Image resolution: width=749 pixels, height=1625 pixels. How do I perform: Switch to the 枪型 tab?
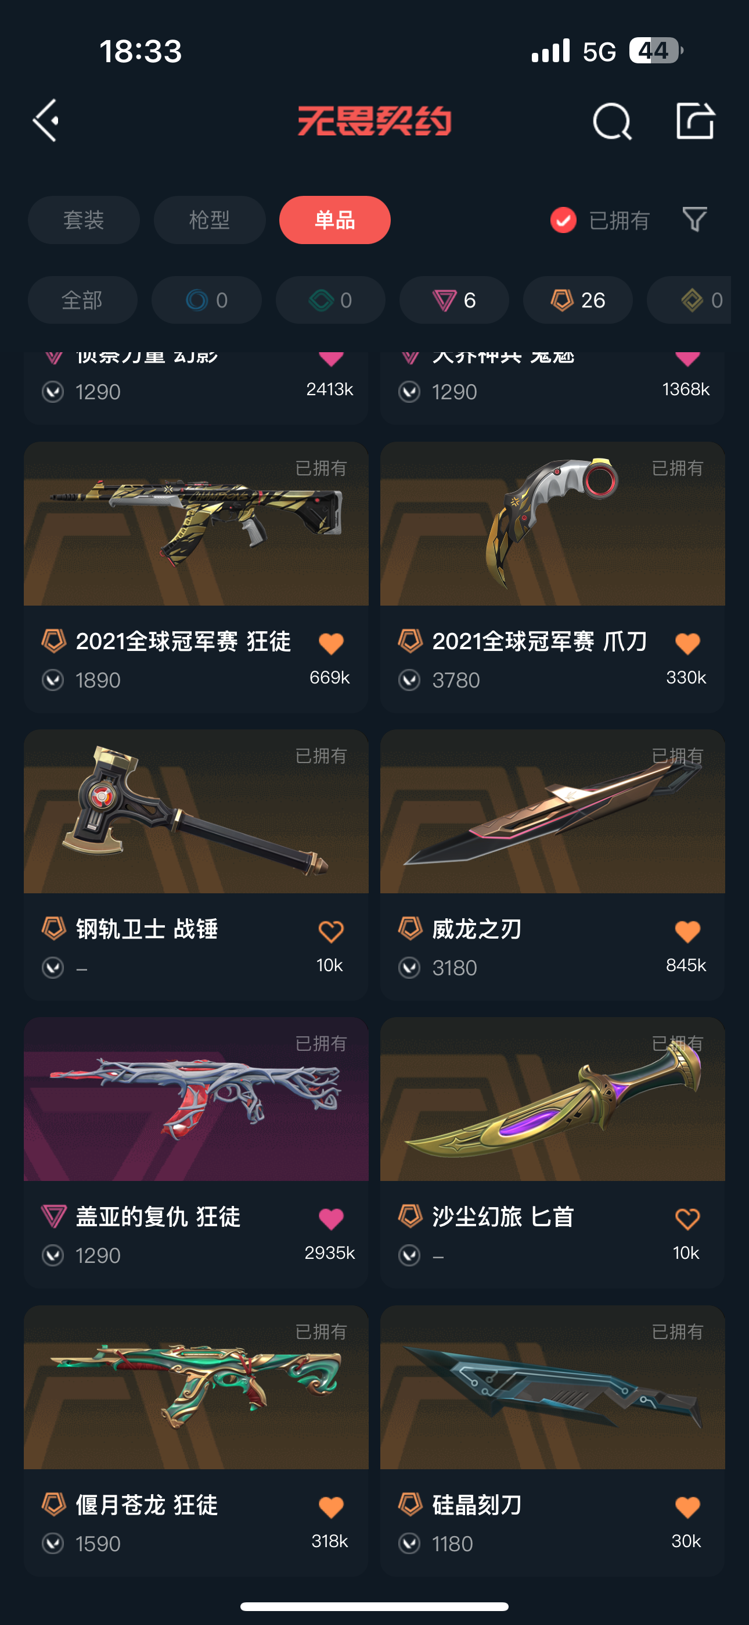[x=210, y=220]
